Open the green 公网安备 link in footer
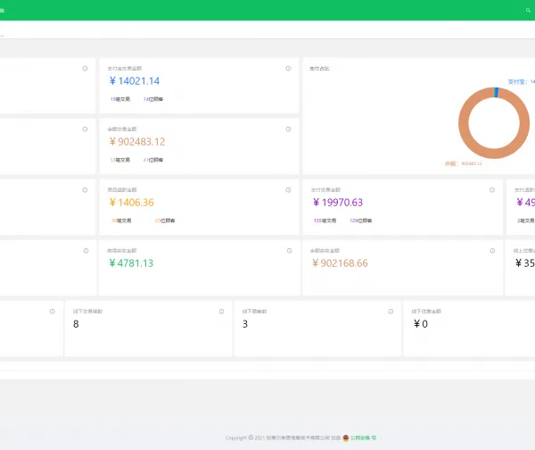Viewport: 535px width, 450px height. pyautogui.click(x=364, y=437)
